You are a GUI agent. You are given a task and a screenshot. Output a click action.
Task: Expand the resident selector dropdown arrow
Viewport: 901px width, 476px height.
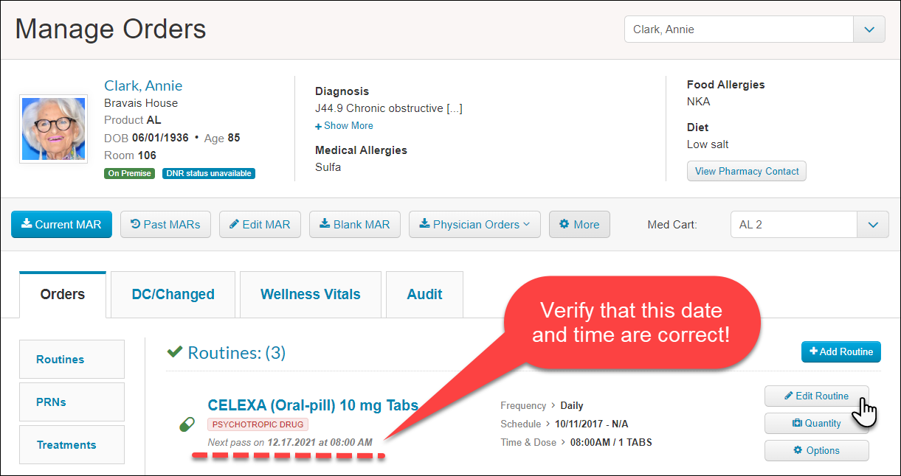(x=869, y=29)
